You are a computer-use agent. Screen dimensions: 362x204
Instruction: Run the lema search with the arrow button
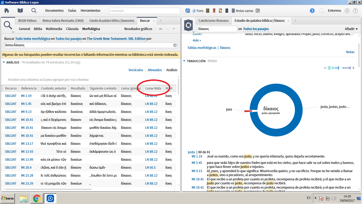(175, 45)
